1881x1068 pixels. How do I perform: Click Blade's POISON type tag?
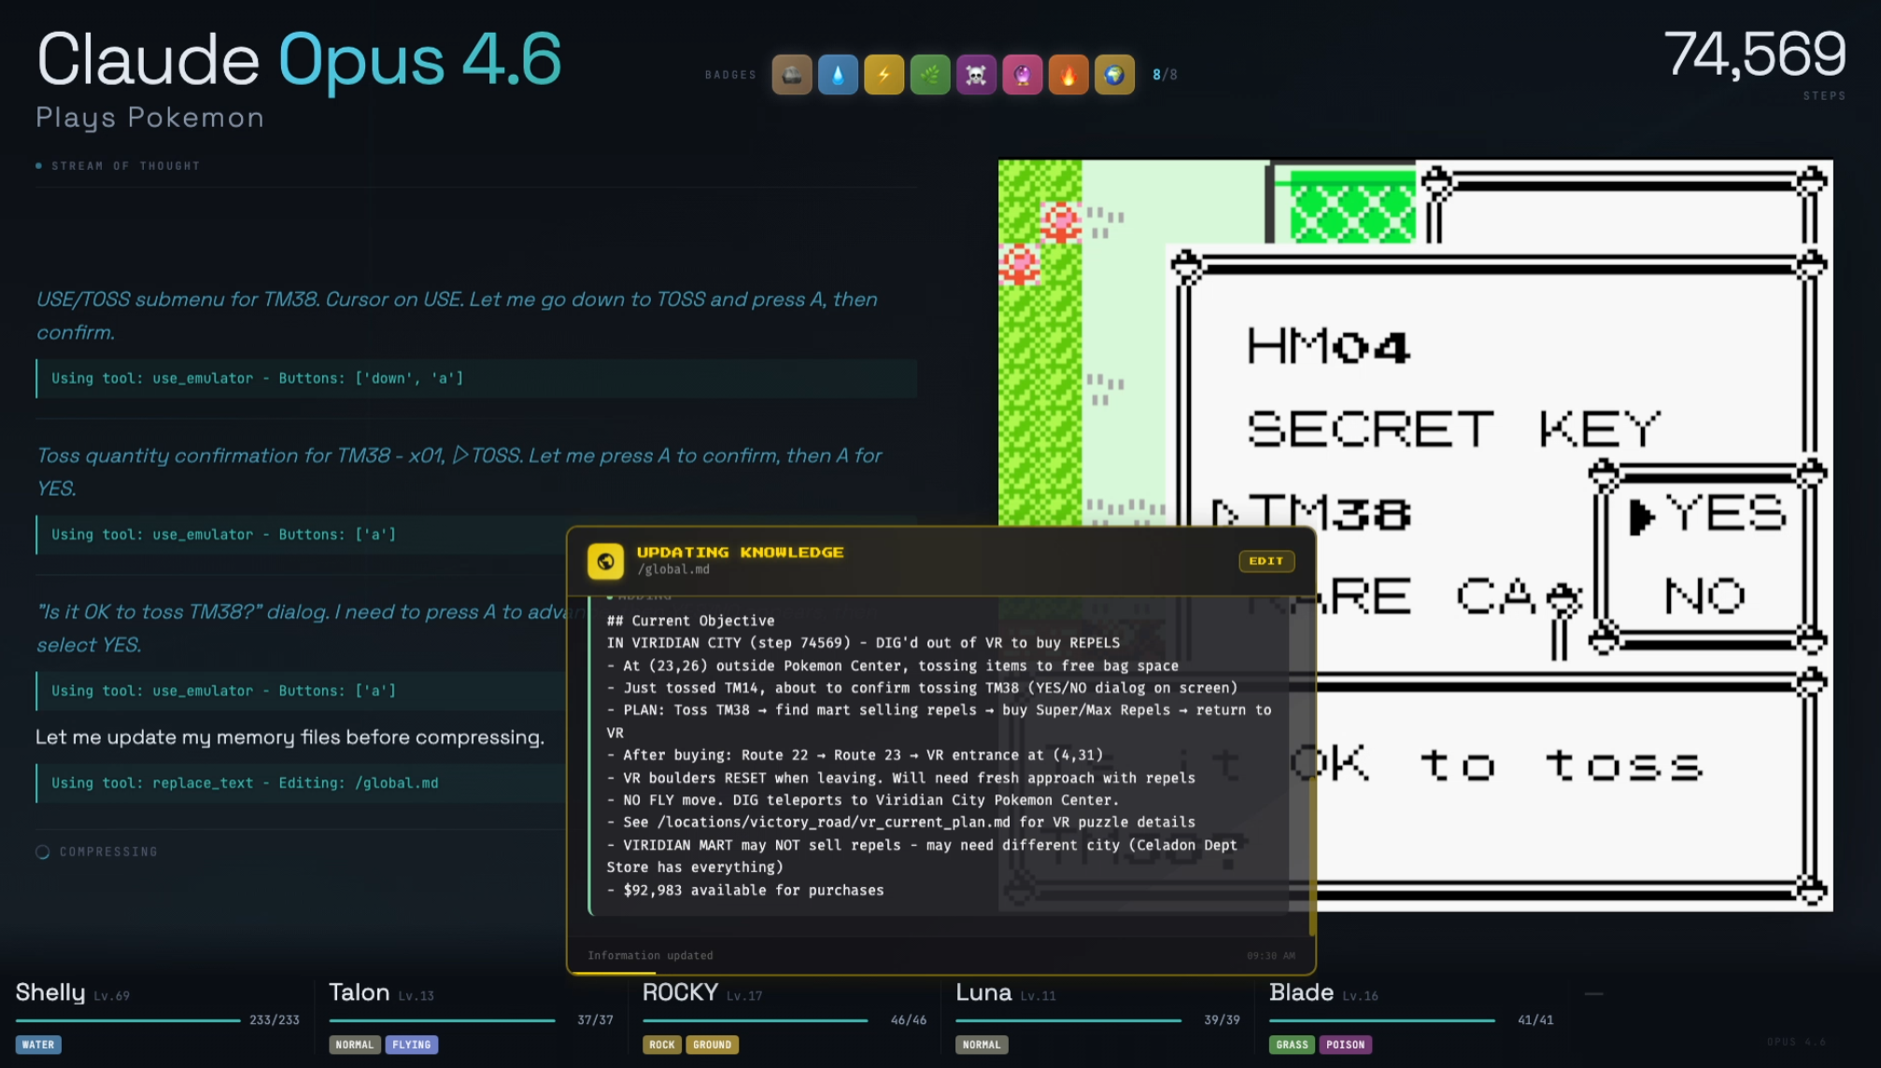click(x=1345, y=1045)
